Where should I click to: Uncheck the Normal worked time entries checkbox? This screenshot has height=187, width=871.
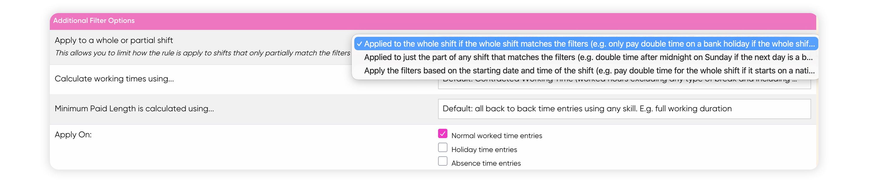(x=442, y=134)
